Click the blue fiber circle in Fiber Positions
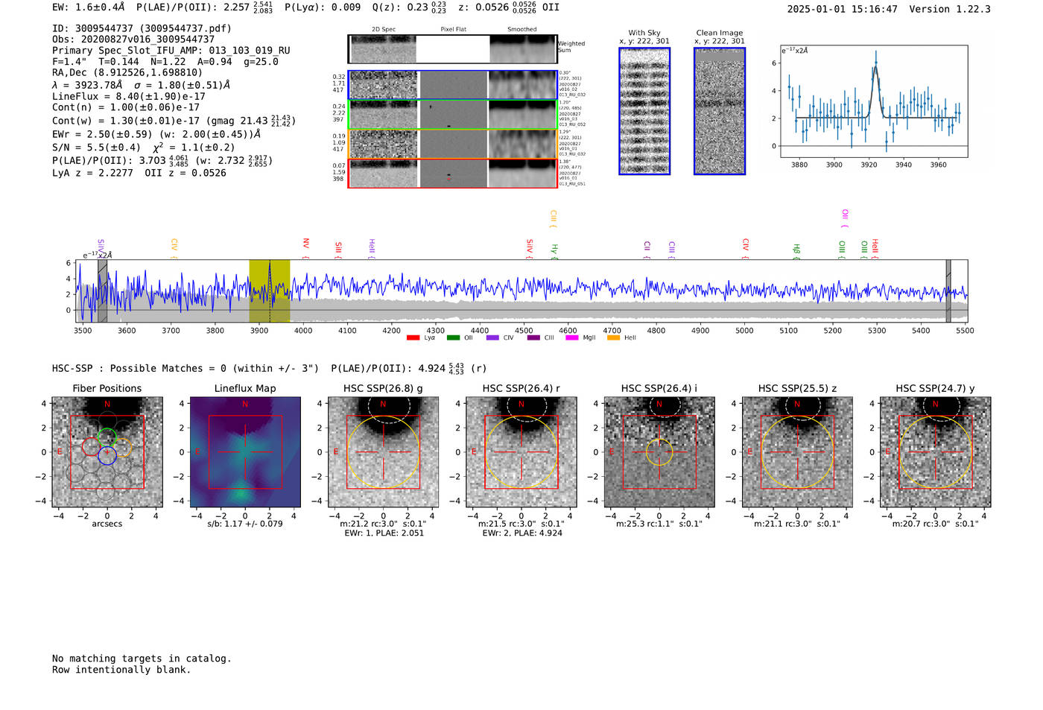The height and width of the screenshot is (710, 1043). pos(107,456)
